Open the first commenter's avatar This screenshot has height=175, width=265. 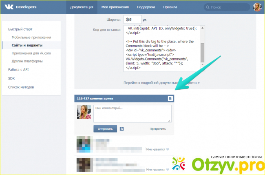click(x=83, y=144)
